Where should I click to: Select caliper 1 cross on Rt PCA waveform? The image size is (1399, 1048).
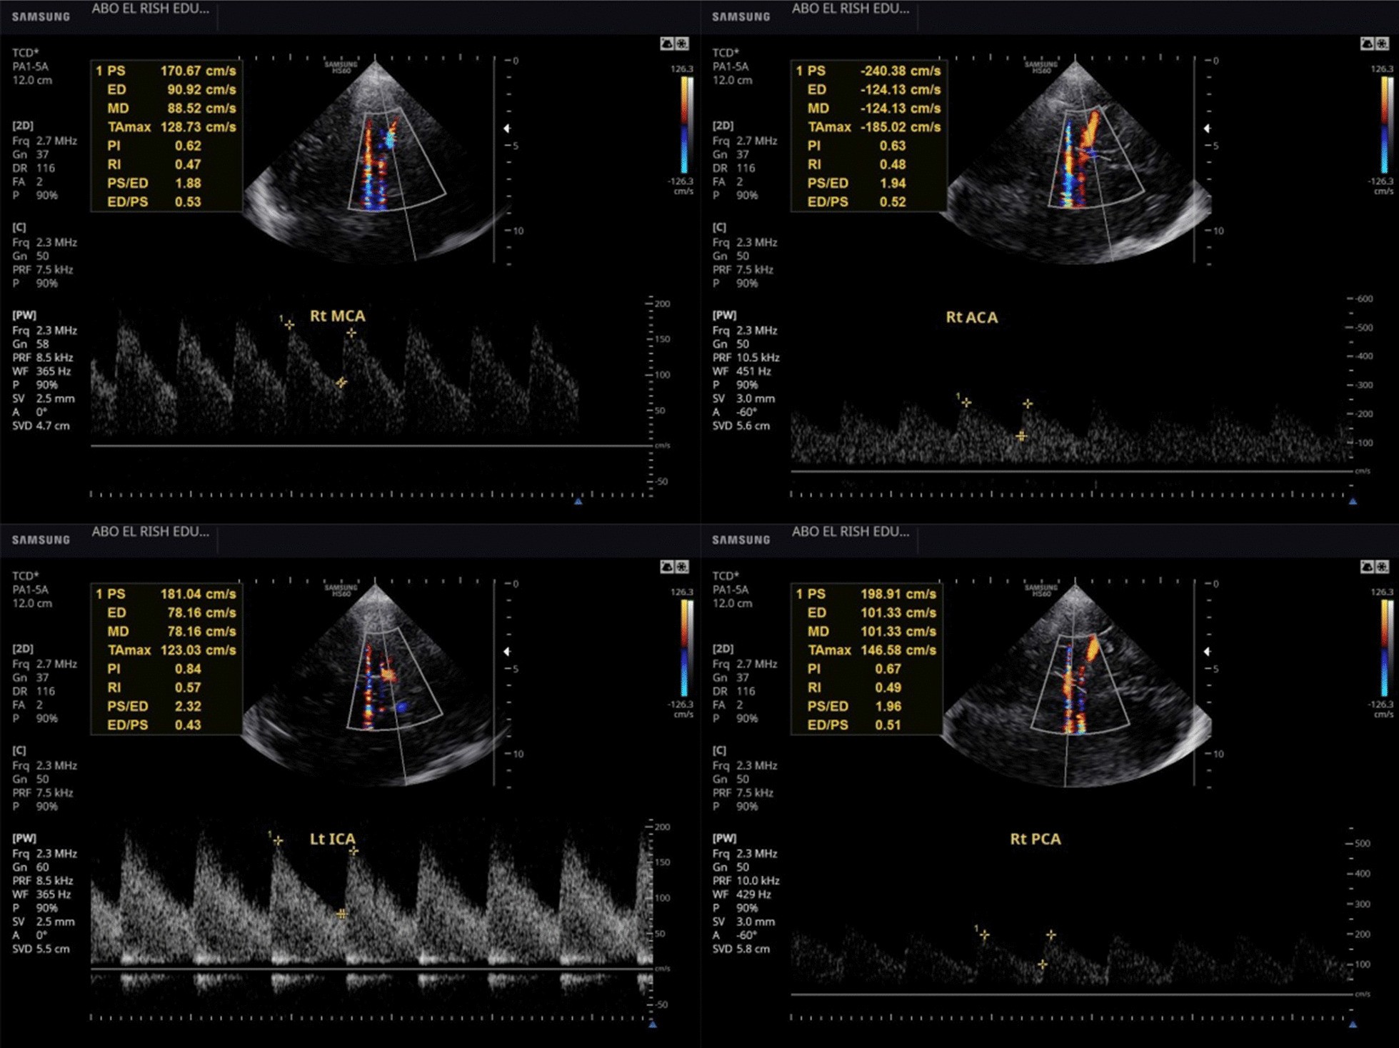(x=984, y=934)
